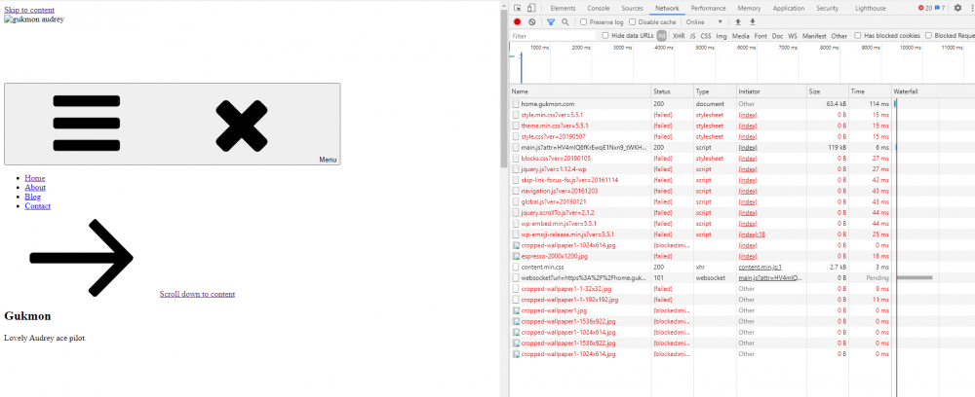Filter requests by Other type
975x397 pixels.
pyautogui.click(x=838, y=35)
